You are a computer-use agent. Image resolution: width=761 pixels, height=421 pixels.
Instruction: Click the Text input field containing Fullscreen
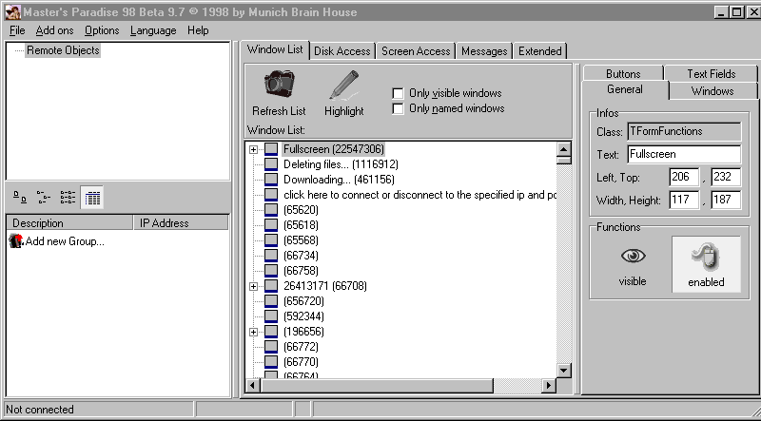683,154
